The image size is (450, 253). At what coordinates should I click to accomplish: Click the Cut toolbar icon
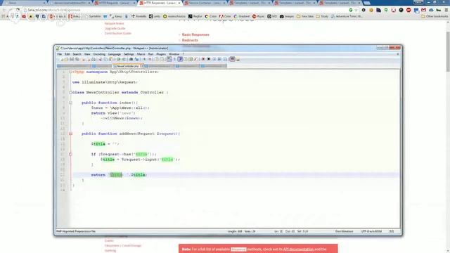click(100, 59)
